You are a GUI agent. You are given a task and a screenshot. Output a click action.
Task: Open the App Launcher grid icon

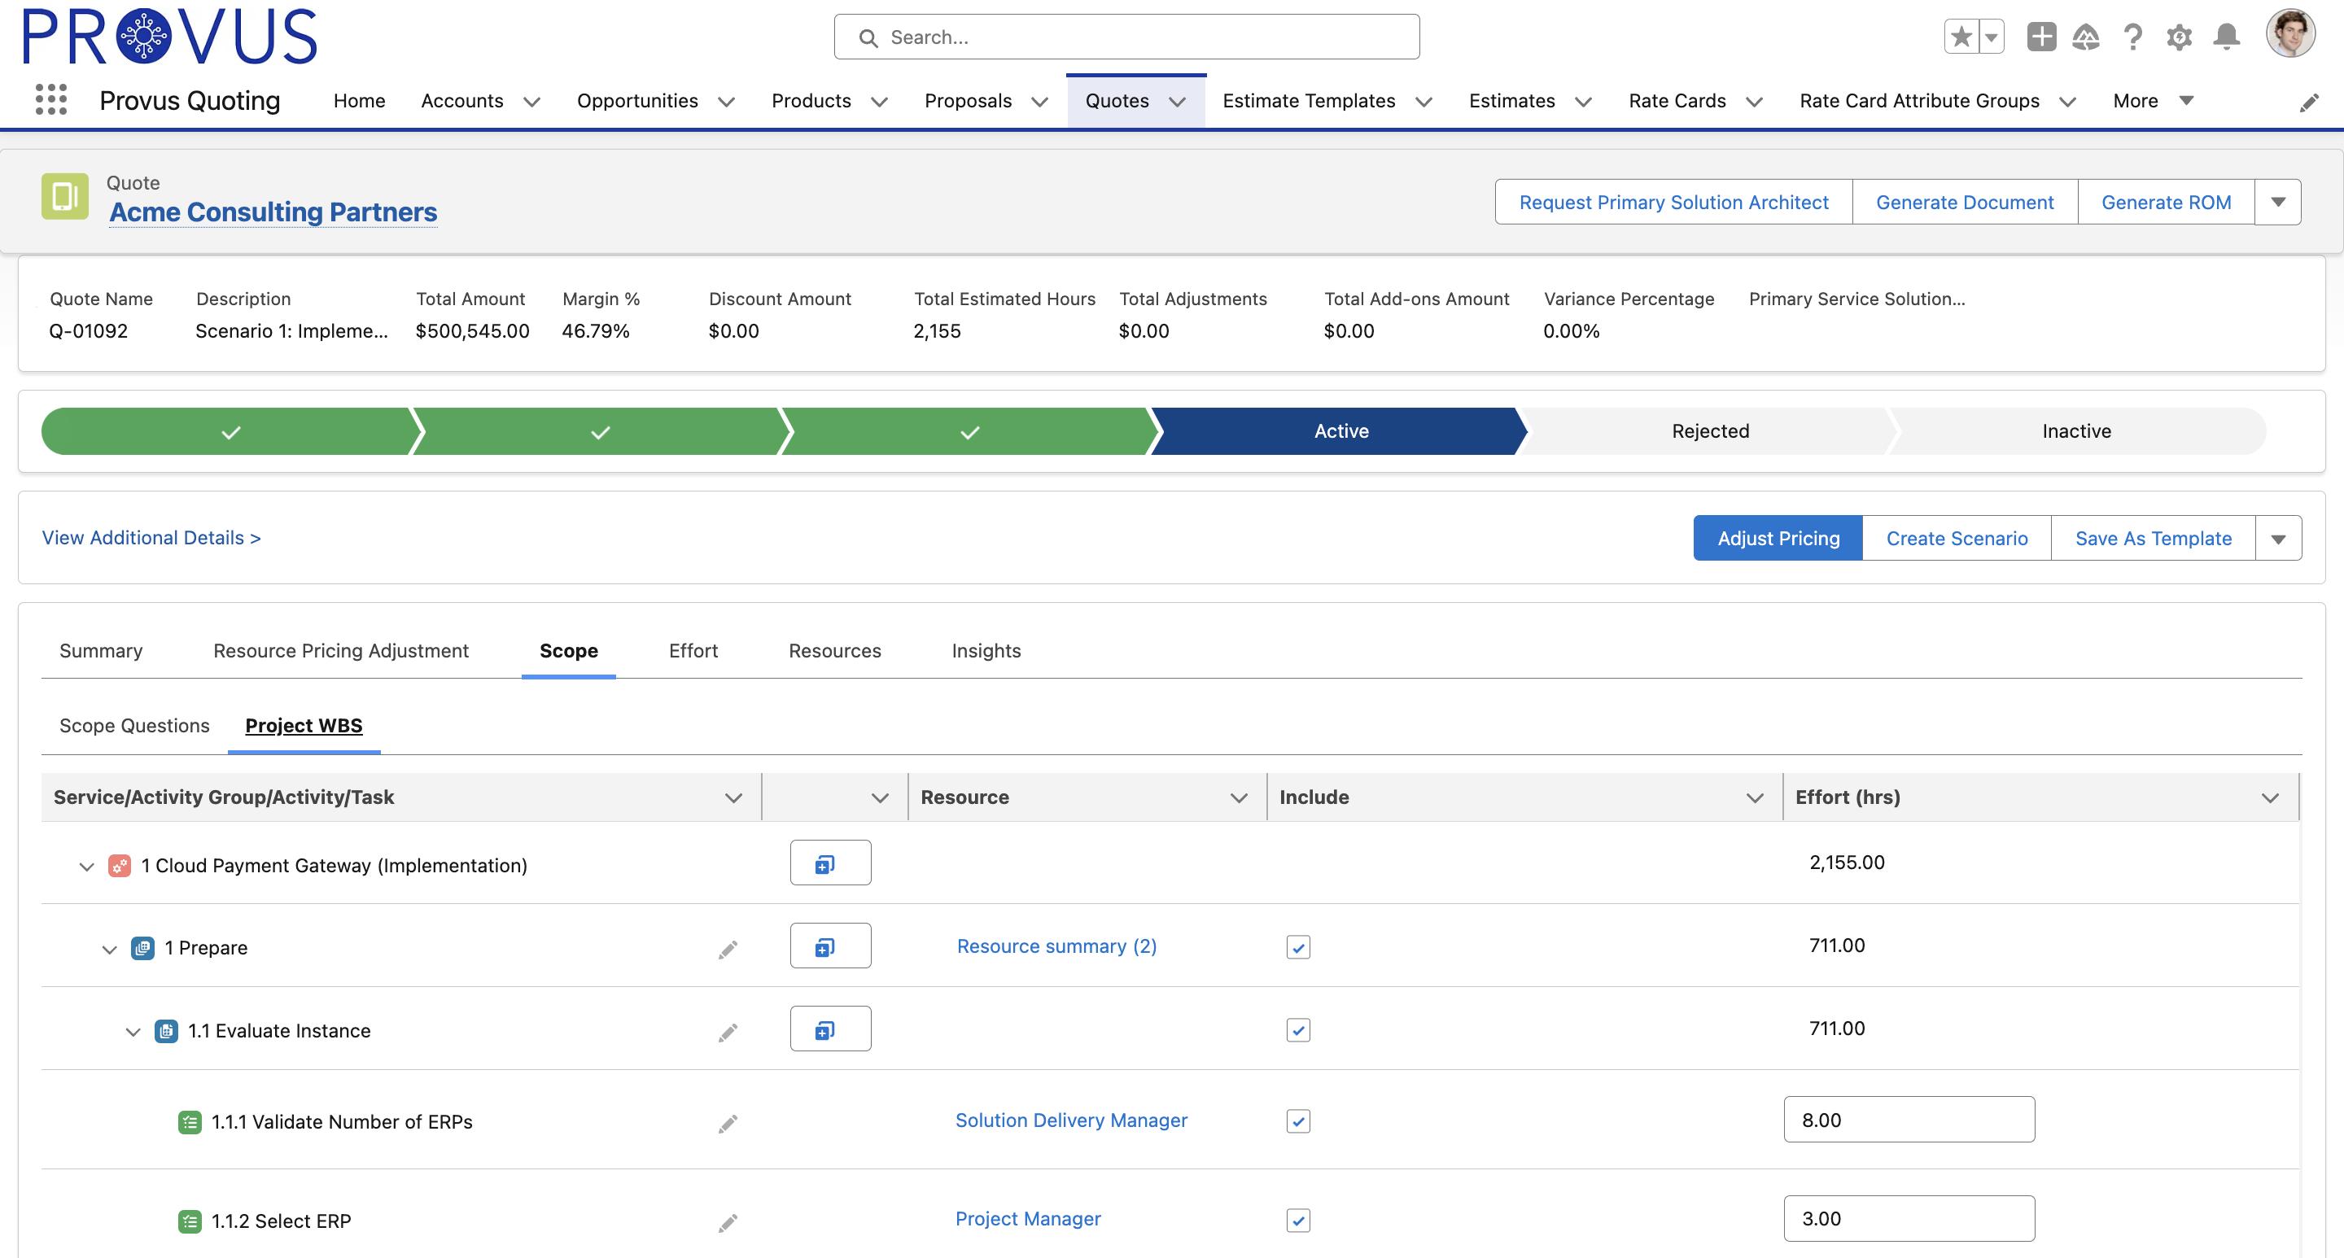coord(51,99)
